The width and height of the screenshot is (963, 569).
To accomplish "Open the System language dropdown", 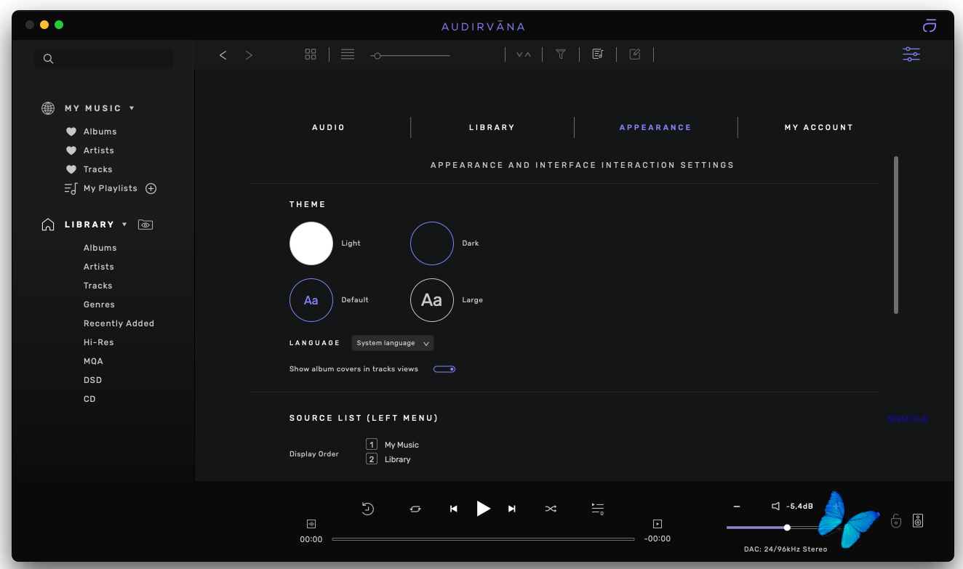I will [x=393, y=343].
